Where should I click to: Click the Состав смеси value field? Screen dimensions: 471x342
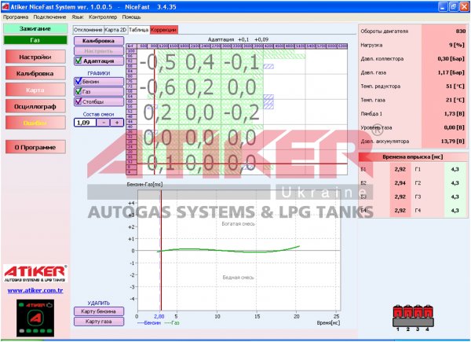(86, 123)
